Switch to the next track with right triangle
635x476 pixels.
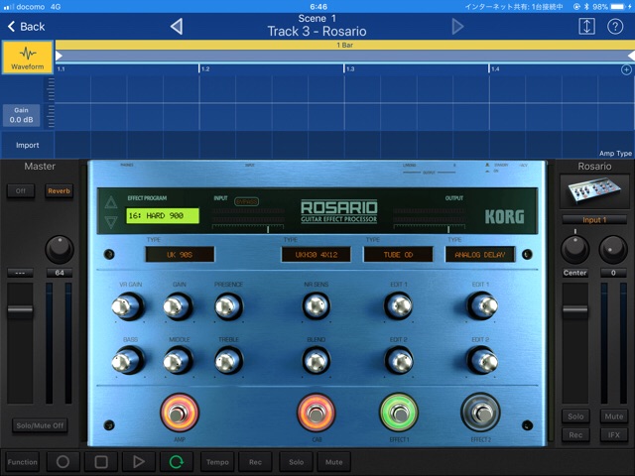tap(457, 27)
